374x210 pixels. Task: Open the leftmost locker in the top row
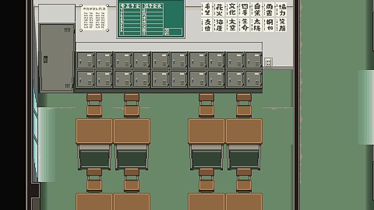[86, 60]
